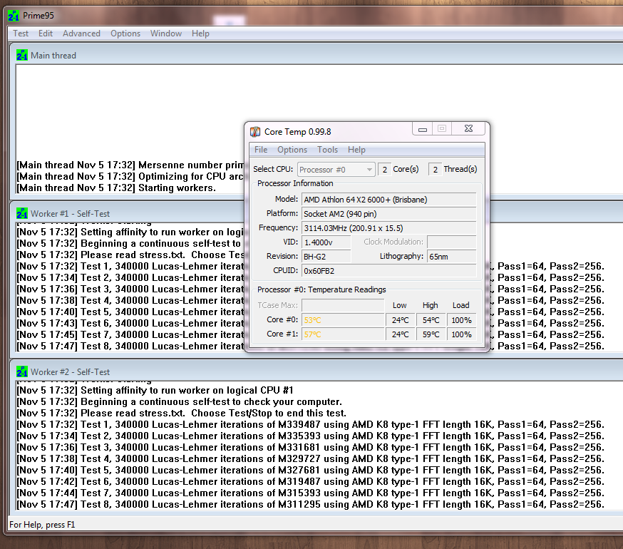Click the VID field 1.4000v
The height and width of the screenshot is (549, 623).
point(326,242)
